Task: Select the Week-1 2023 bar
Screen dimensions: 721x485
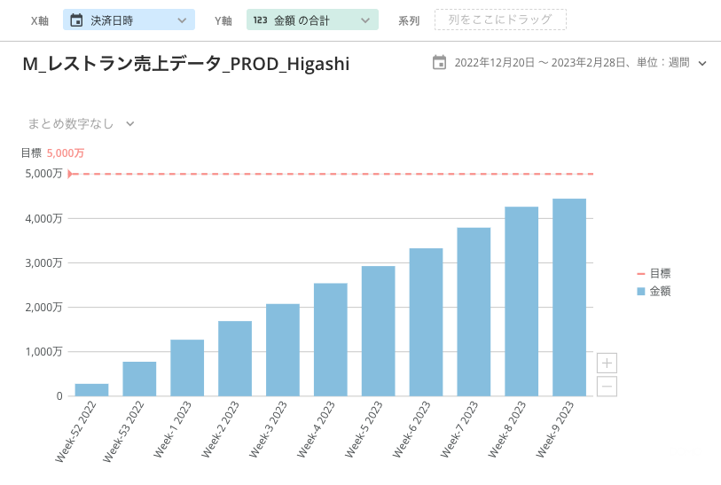Action: coord(187,368)
